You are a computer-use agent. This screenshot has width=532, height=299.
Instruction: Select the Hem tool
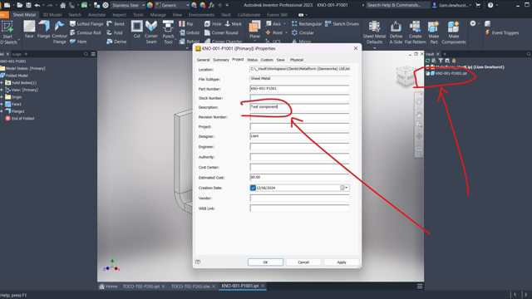click(x=78, y=42)
